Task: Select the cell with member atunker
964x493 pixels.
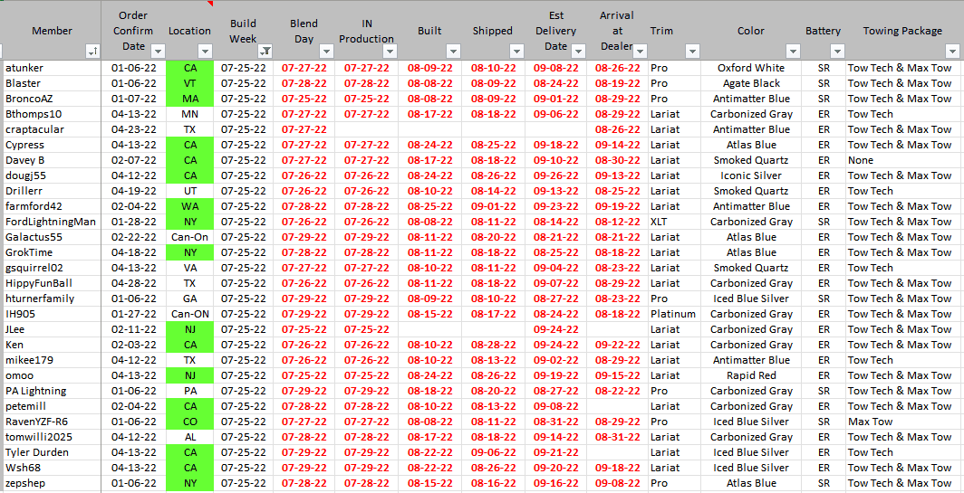Action: click(52, 68)
